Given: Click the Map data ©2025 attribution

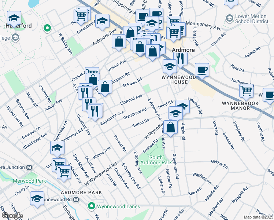Looking at the screenshot, I should pos(258,217).
